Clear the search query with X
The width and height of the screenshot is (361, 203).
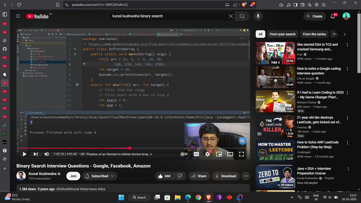coord(231,16)
